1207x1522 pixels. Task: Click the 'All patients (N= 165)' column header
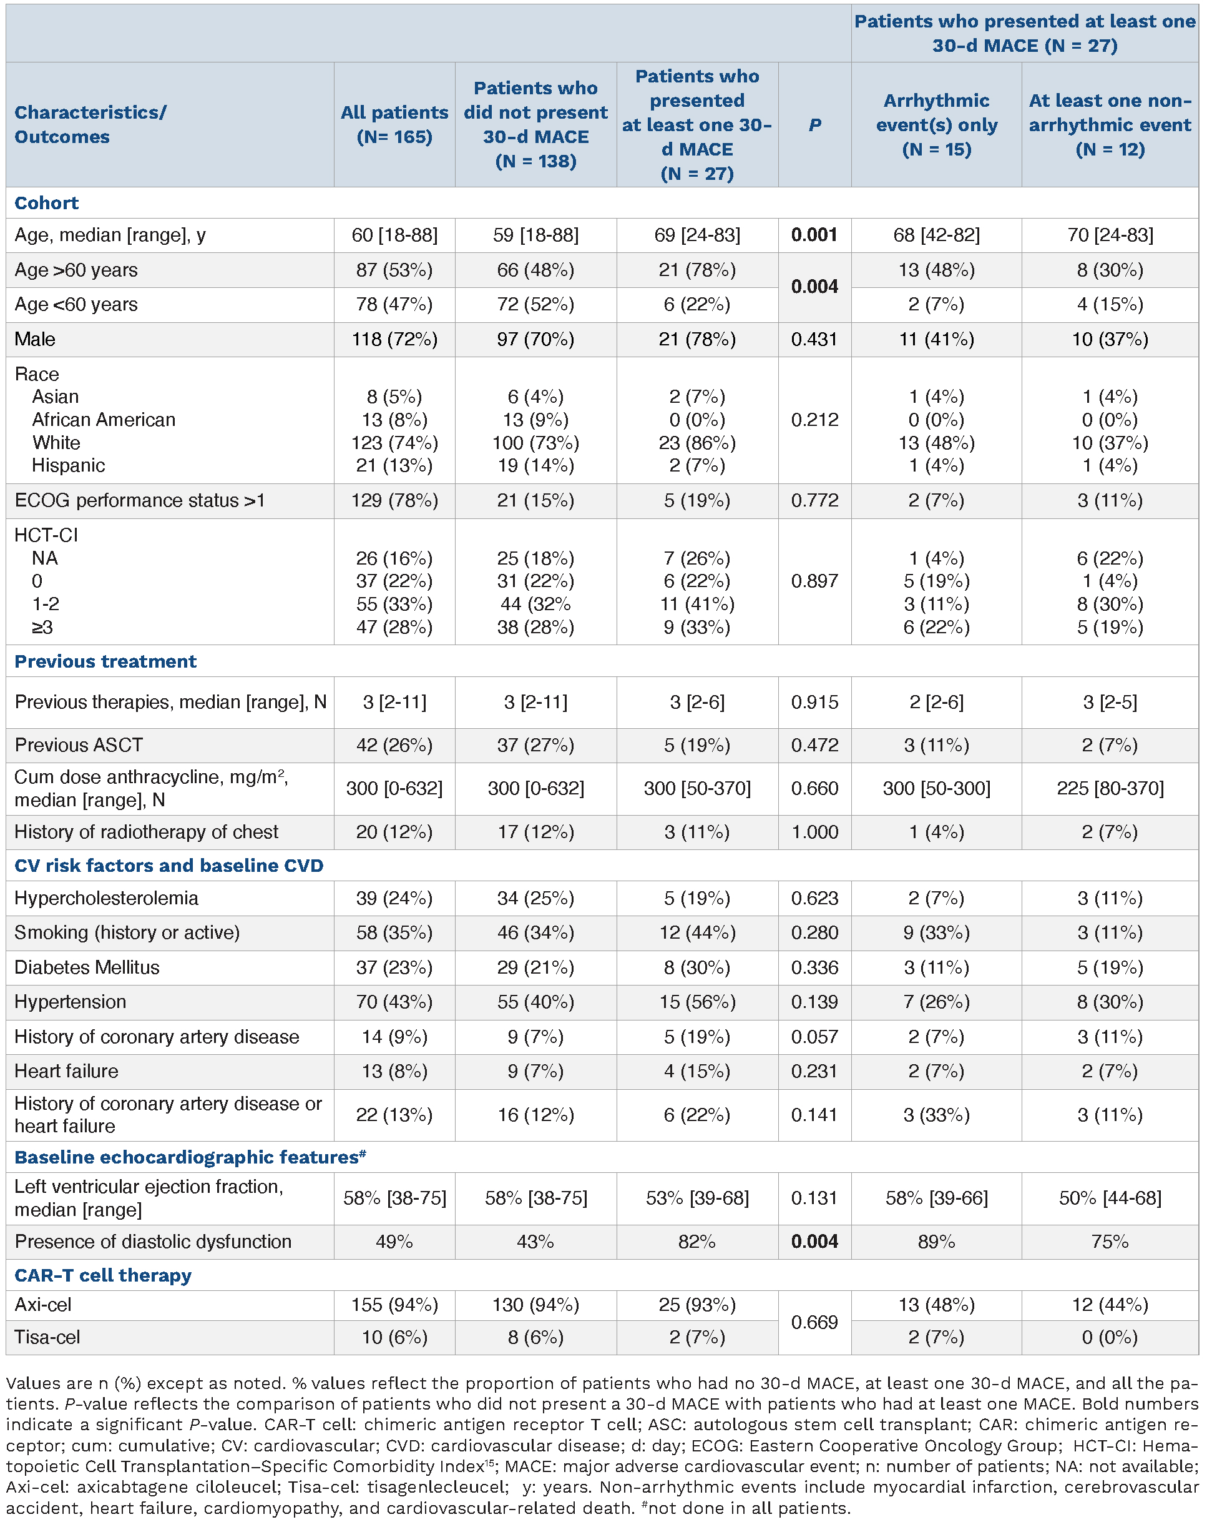click(394, 124)
